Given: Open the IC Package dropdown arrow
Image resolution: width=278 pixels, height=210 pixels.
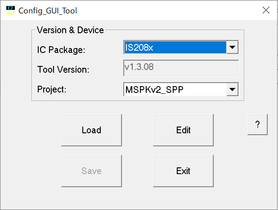Looking at the screenshot, I should [x=232, y=47].
